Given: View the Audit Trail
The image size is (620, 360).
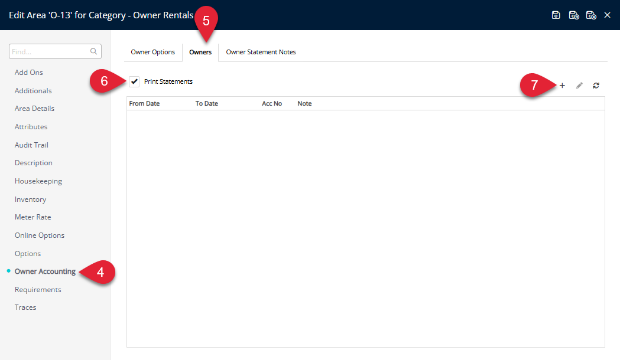Looking at the screenshot, I should pos(31,145).
